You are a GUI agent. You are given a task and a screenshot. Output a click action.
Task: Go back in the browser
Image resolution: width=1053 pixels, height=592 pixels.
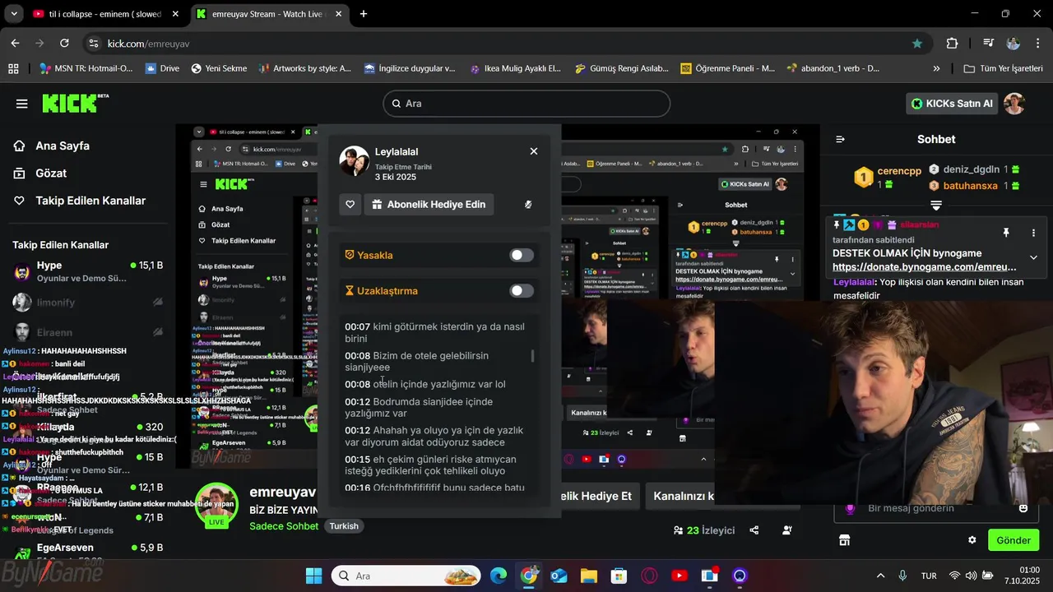pyautogui.click(x=16, y=44)
